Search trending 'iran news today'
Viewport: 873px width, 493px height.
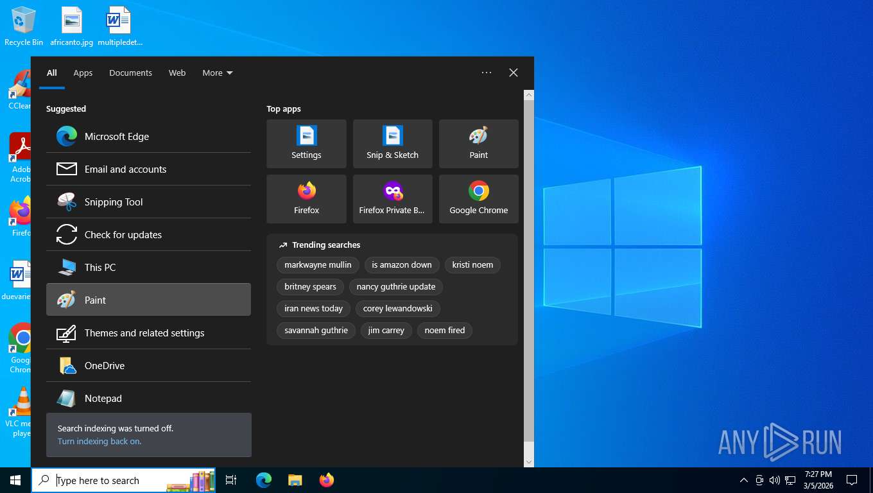coord(313,308)
